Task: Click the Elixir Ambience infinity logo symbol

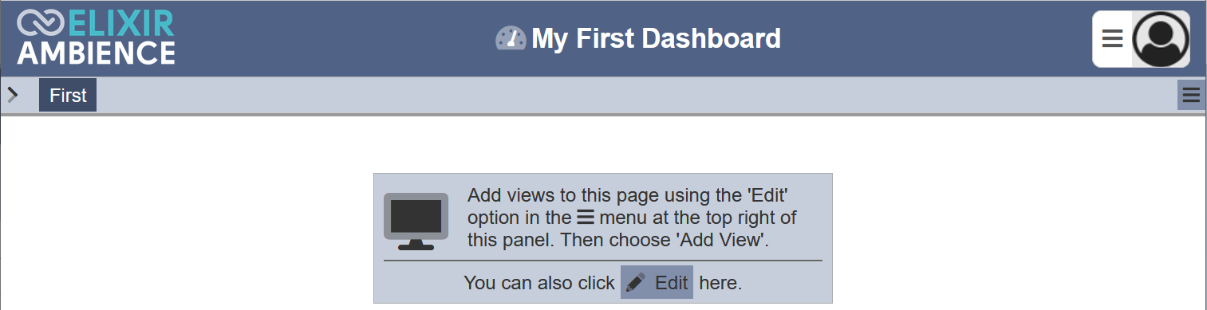Action: coord(39,23)
